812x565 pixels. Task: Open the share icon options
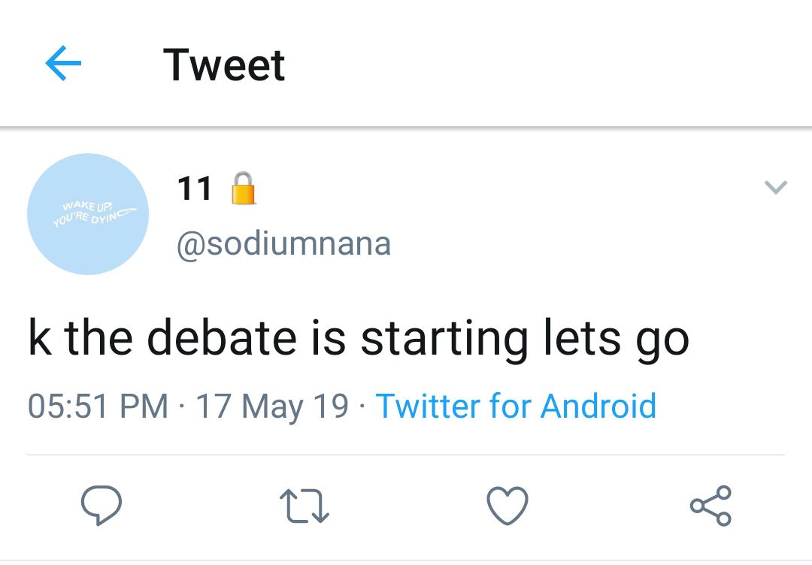[710, 506]
